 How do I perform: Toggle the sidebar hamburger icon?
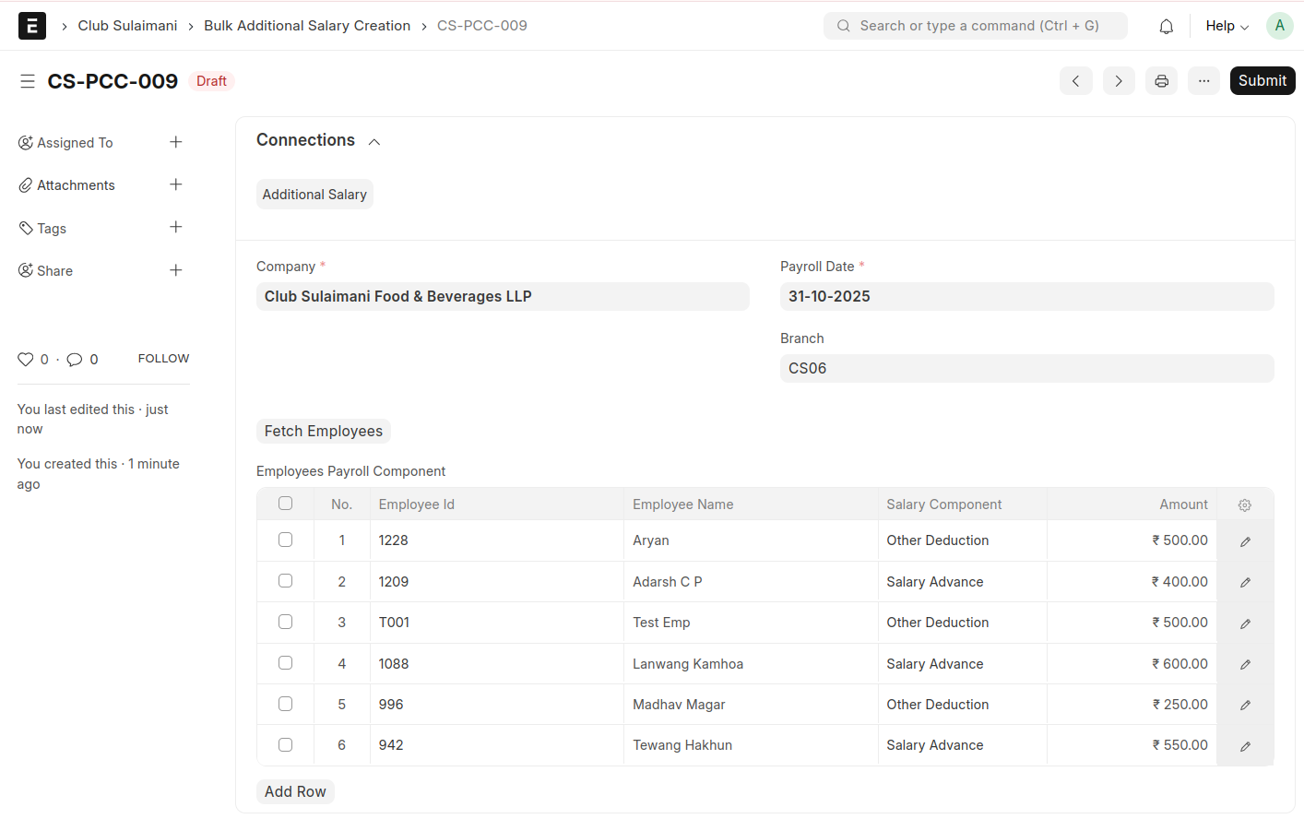coord(28,81)
